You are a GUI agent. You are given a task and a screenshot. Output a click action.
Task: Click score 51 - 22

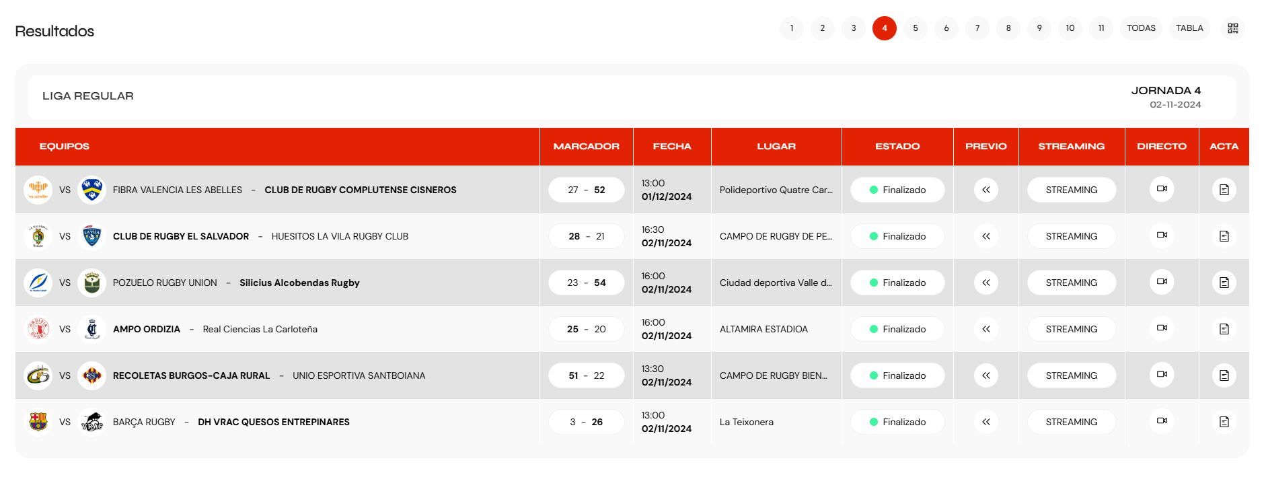coord(587,375)
